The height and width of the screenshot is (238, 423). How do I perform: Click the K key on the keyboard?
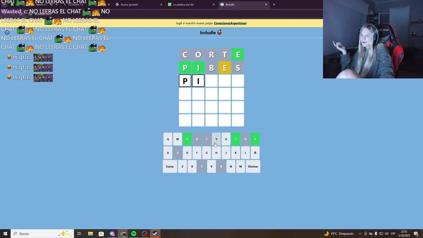pyautogui.click(x=236, y=153)
